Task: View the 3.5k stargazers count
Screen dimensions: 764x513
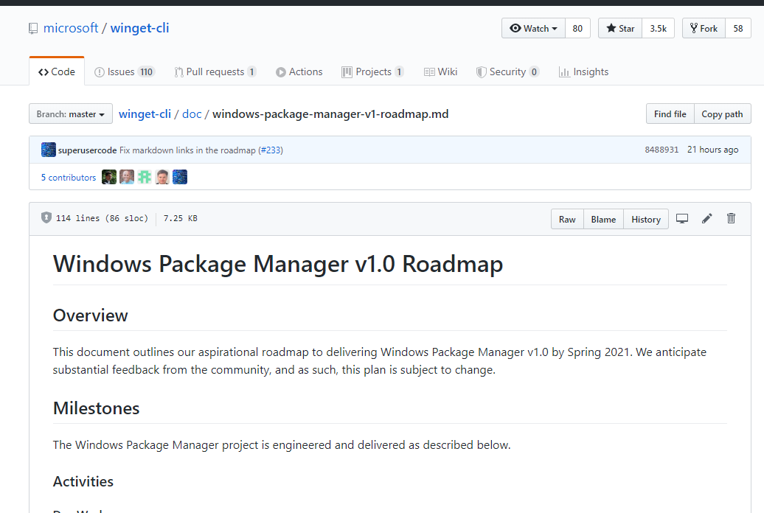Action: (x=659, y=28)
